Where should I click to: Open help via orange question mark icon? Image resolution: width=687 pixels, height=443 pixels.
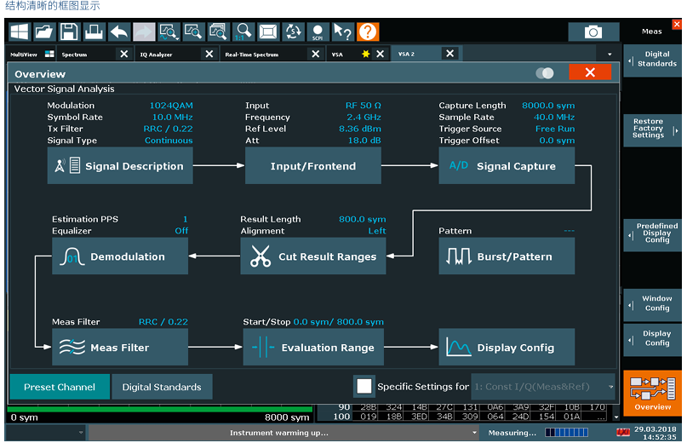tap(368, 32)
